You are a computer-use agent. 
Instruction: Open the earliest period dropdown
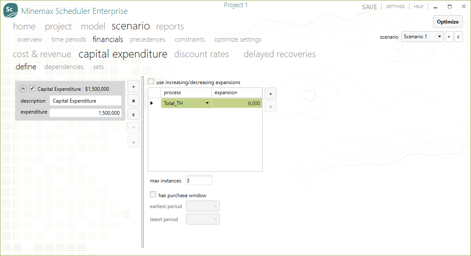click(x=203, y=206)
